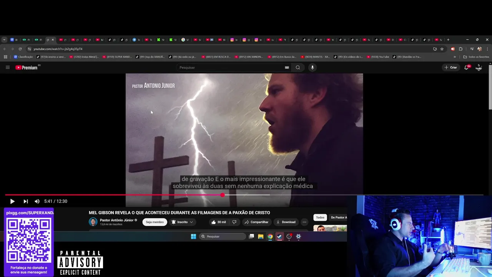This screenshot has height=277, width=492.
Task: Open the Todos os favoritos folder
Action: point(476,57)
